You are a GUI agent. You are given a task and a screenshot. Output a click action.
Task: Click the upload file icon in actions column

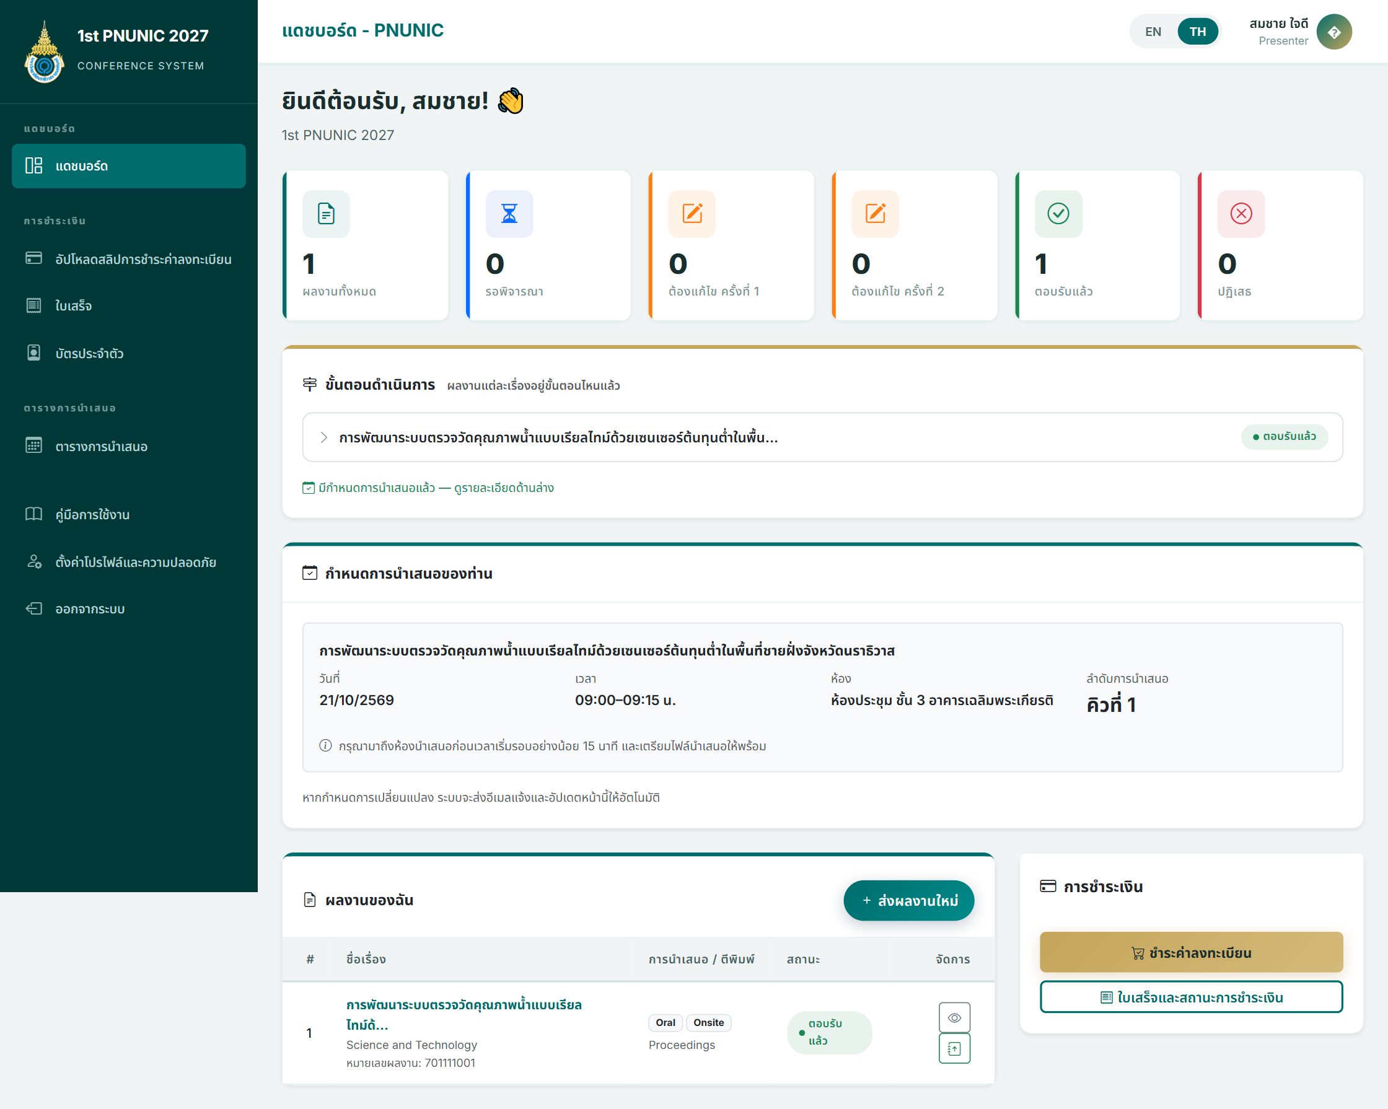point(954,1048)
